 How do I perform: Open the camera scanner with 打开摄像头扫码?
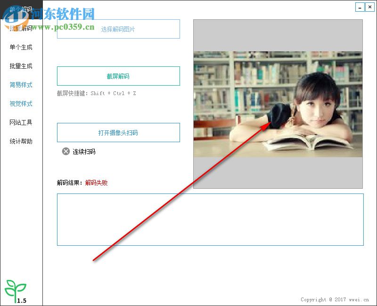tap(118, 132)
